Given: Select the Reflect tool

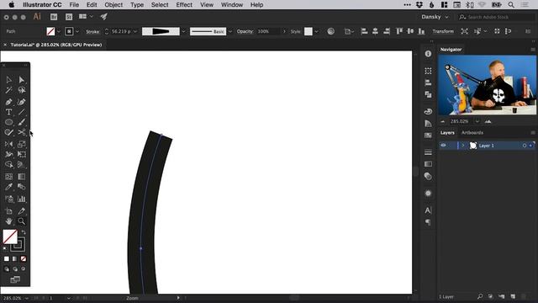Looking at the screenshot, I should (x=9, y=144).
